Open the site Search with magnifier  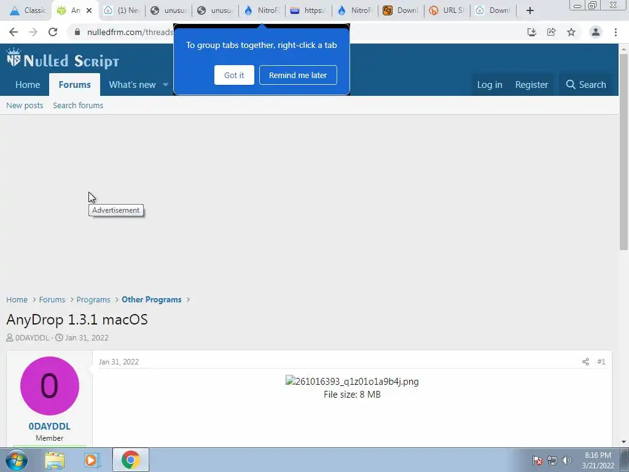click(x=586, y=85)
